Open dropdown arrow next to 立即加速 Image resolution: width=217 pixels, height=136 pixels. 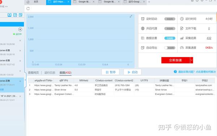pyautogui.click(x=192, y=60)
